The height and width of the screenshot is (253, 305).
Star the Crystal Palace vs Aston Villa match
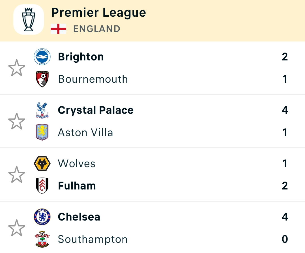[17, 121]
